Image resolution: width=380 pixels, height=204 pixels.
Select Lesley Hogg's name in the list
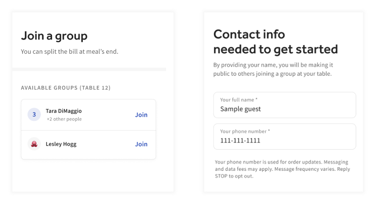point(61,144)
